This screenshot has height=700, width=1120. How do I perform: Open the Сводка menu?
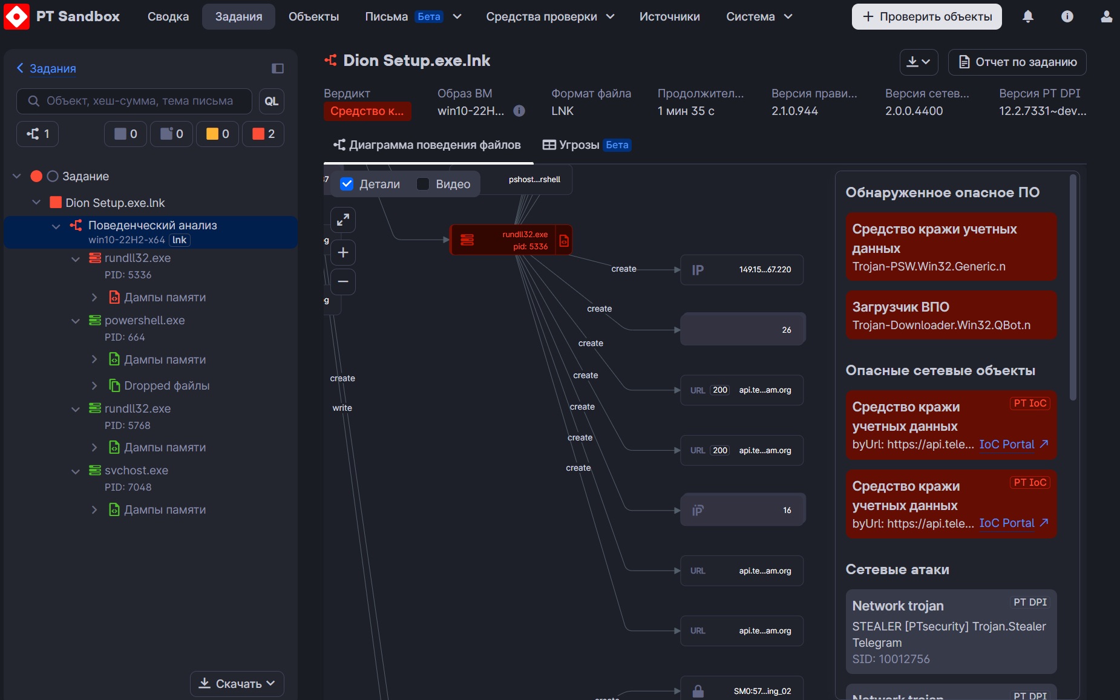pos(168,17)
